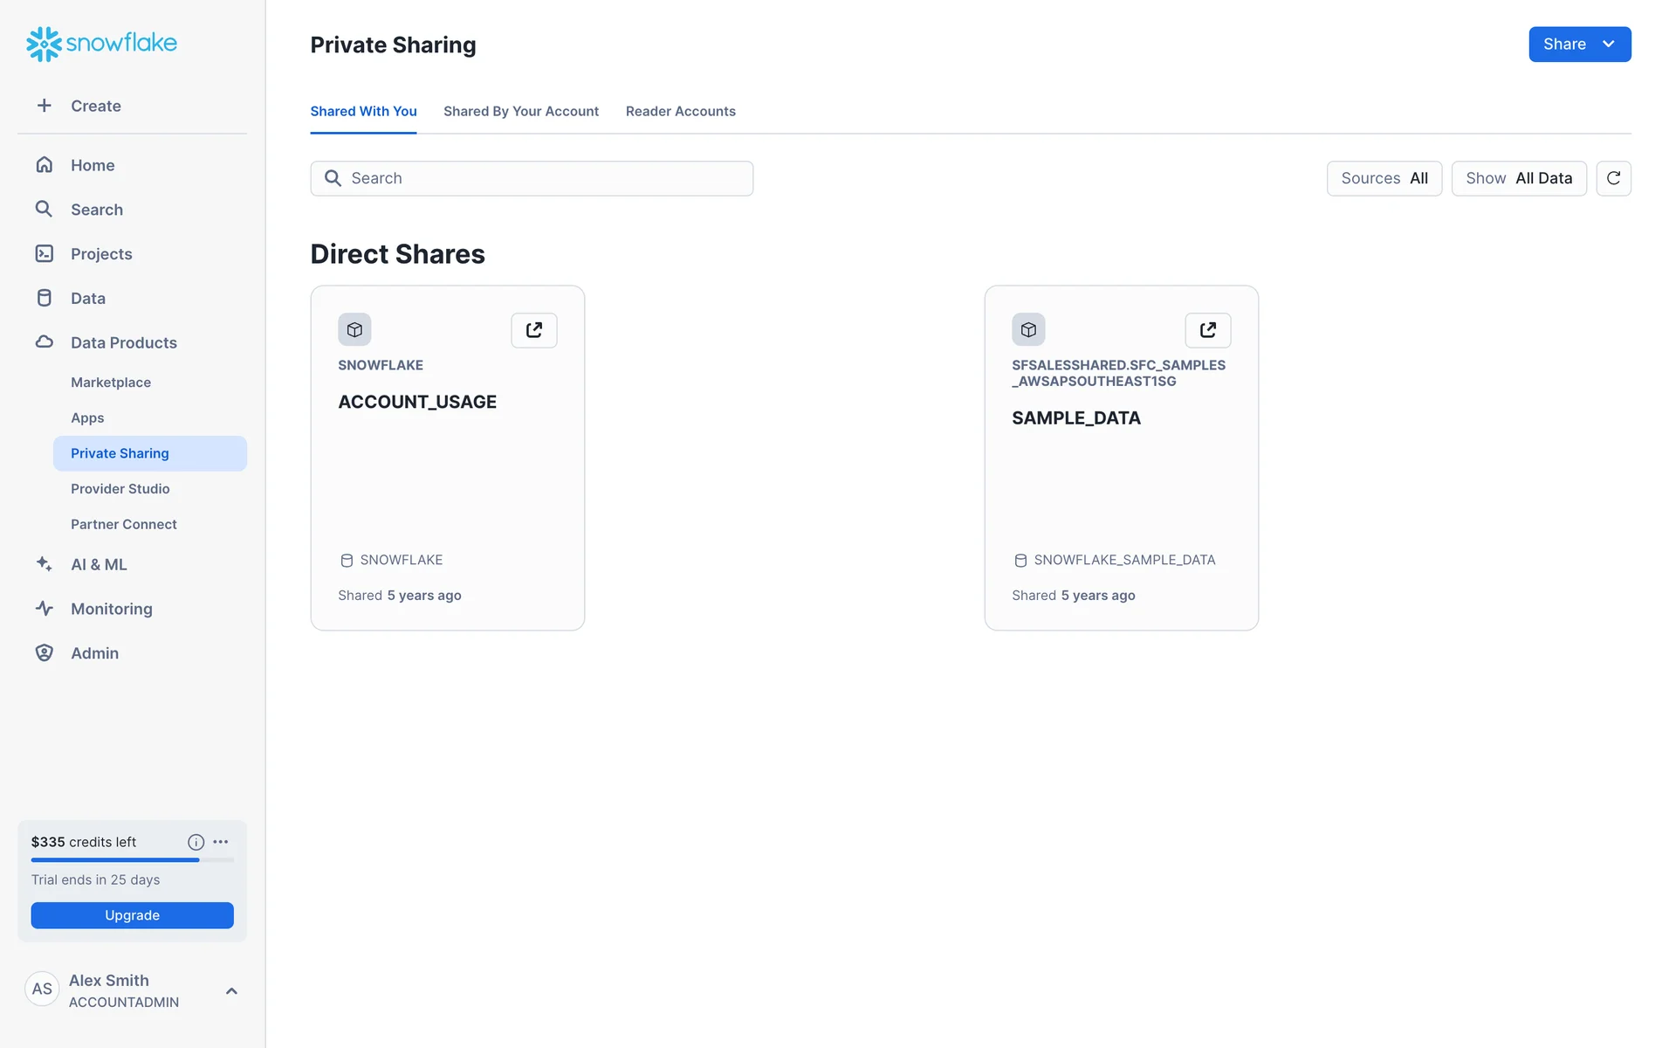Open Provider Studio in sidebar
The height and width of the screenshot is (1048, 1676).
click(120, 489)
